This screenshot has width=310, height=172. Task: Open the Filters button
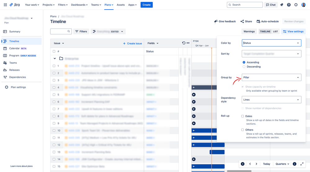coord(81,31)
